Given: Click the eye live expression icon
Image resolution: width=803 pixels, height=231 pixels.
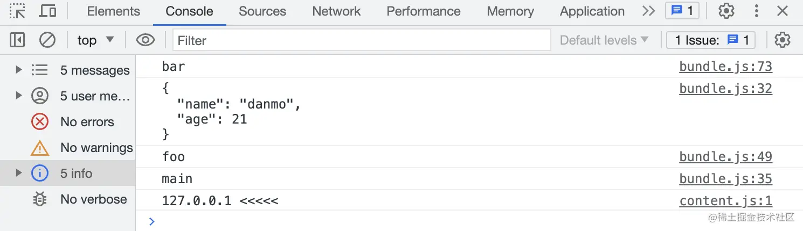Looking at the screenshot, I should (x=146, y=40).
